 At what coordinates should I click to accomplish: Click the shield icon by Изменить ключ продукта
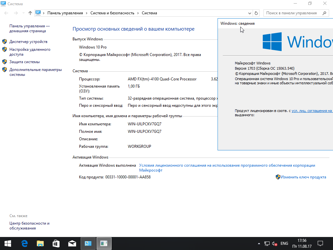point(278,177)
